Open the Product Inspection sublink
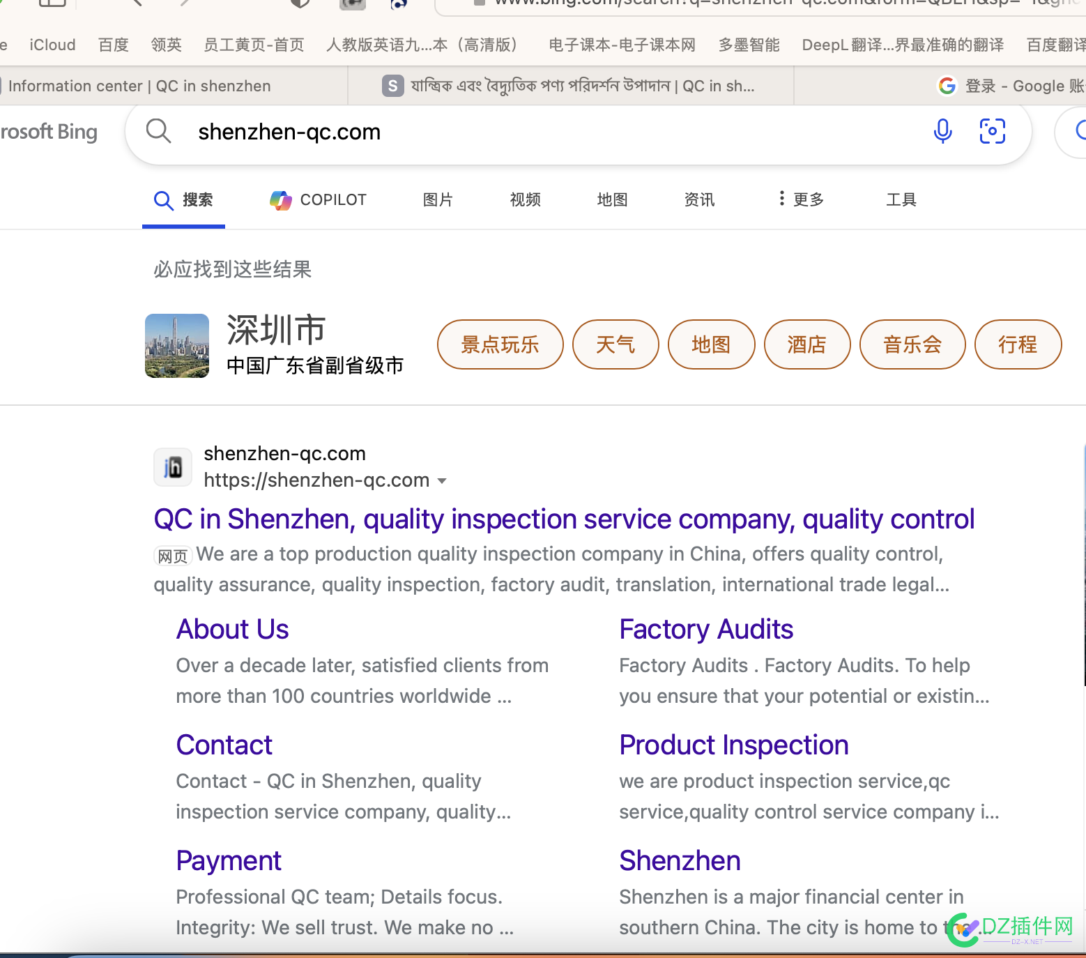1086x958 pixels. tap(734, 745)
